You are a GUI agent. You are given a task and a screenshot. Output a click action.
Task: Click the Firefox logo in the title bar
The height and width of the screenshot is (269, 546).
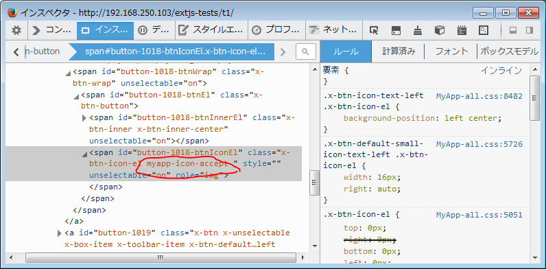click(x=12, y=12)
